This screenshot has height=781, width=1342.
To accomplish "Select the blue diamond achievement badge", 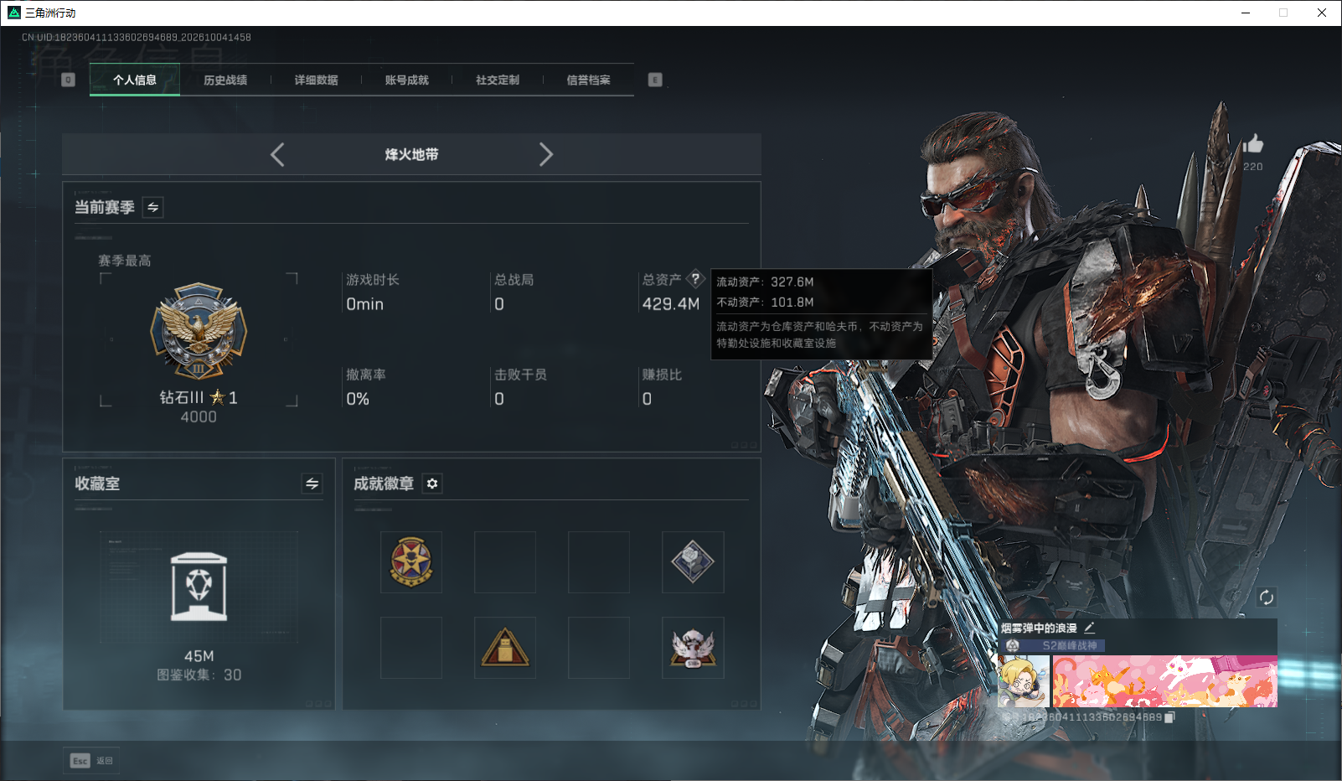I will coord(693,561).
